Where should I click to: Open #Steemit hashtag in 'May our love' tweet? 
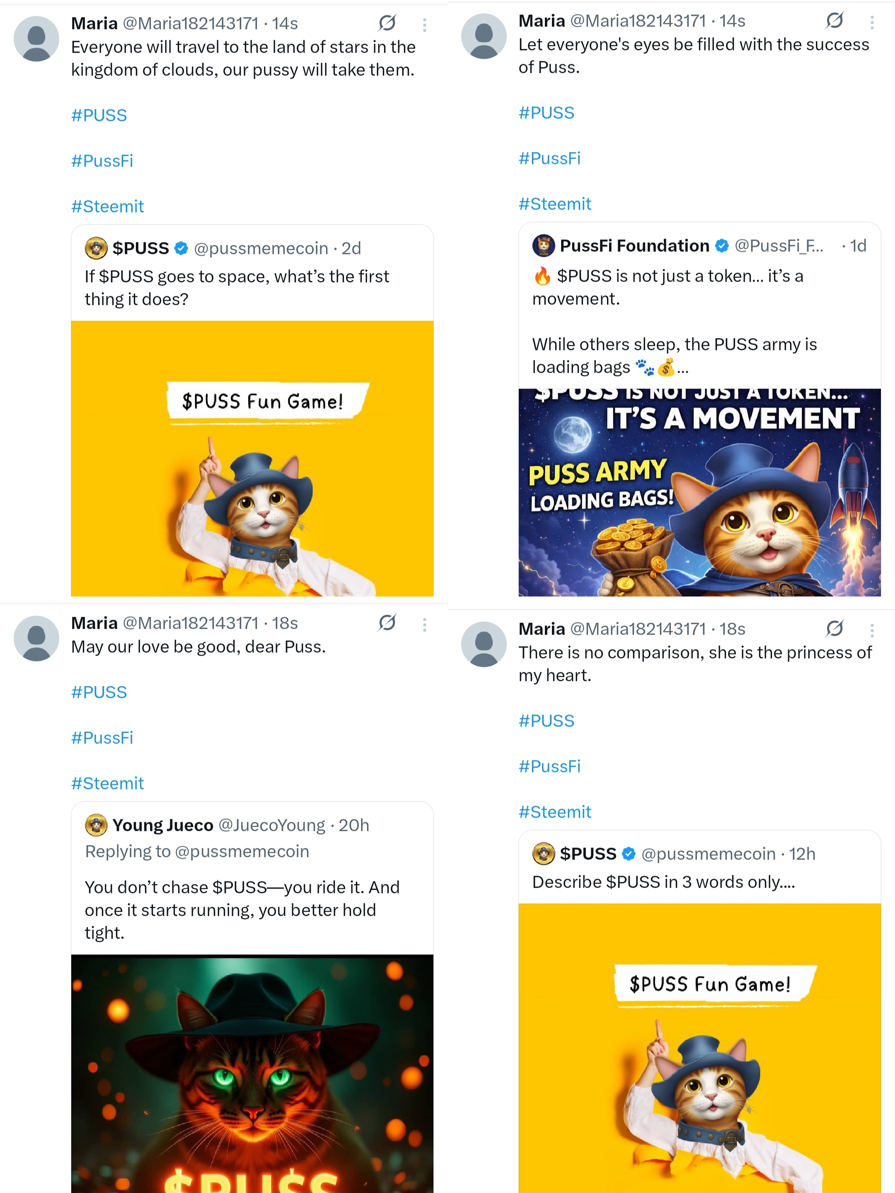(108, 783)
